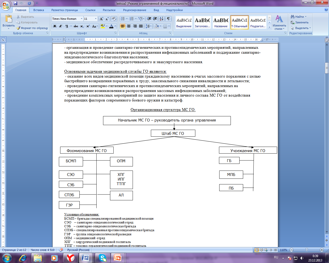Click vertical scrollbar thumb

[x=327, y=68]
